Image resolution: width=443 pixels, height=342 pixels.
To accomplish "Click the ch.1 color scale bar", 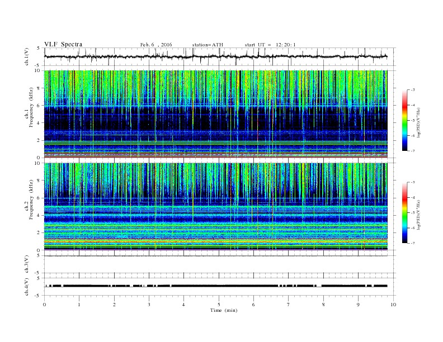I will 404,121.
